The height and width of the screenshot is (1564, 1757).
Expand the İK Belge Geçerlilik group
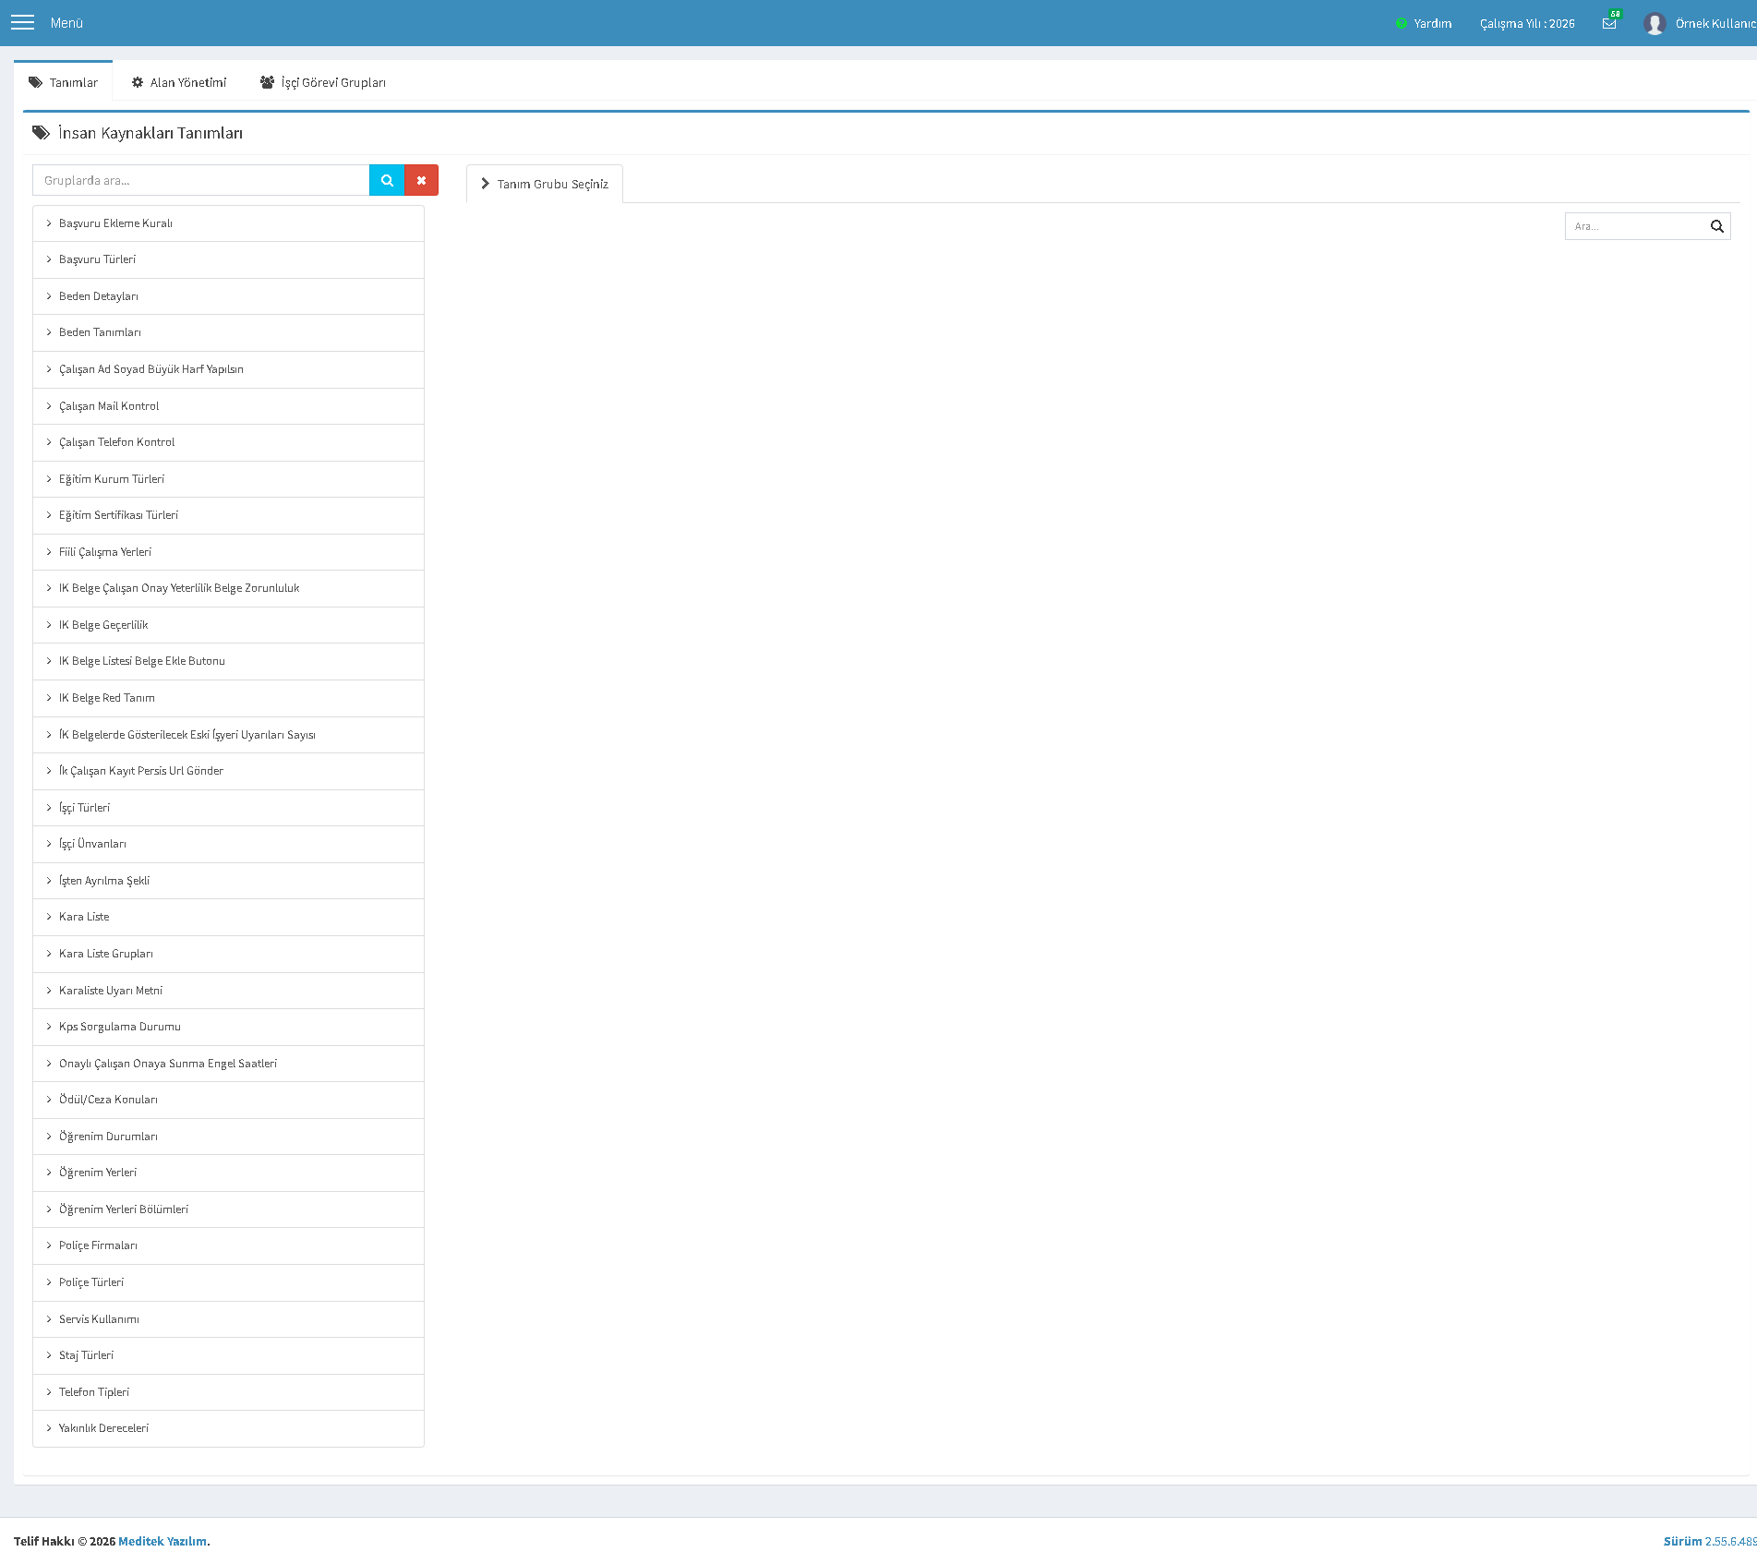point(228,625)
